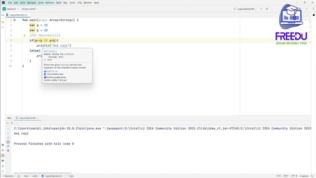The height and width of the screenshot is (178, 316).
Task: Click the //Or Operator(||) comment
Action: pyautogui.click(x=45, y=36)
